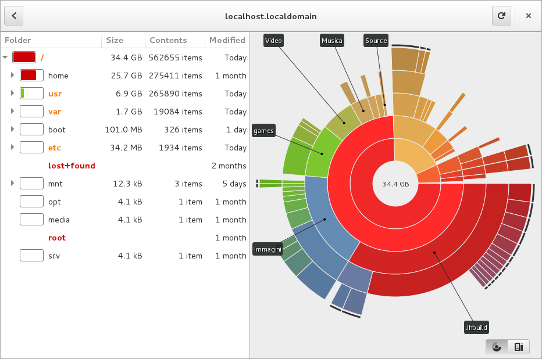Switch to treemap chart view
Viewport: 542px width, 359px height.
(x=518, y=347)
